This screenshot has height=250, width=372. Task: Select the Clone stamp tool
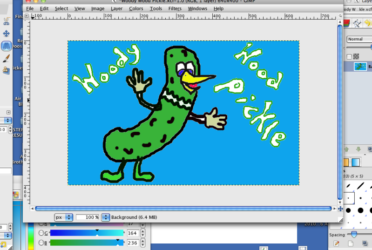[x=6, y=70]
